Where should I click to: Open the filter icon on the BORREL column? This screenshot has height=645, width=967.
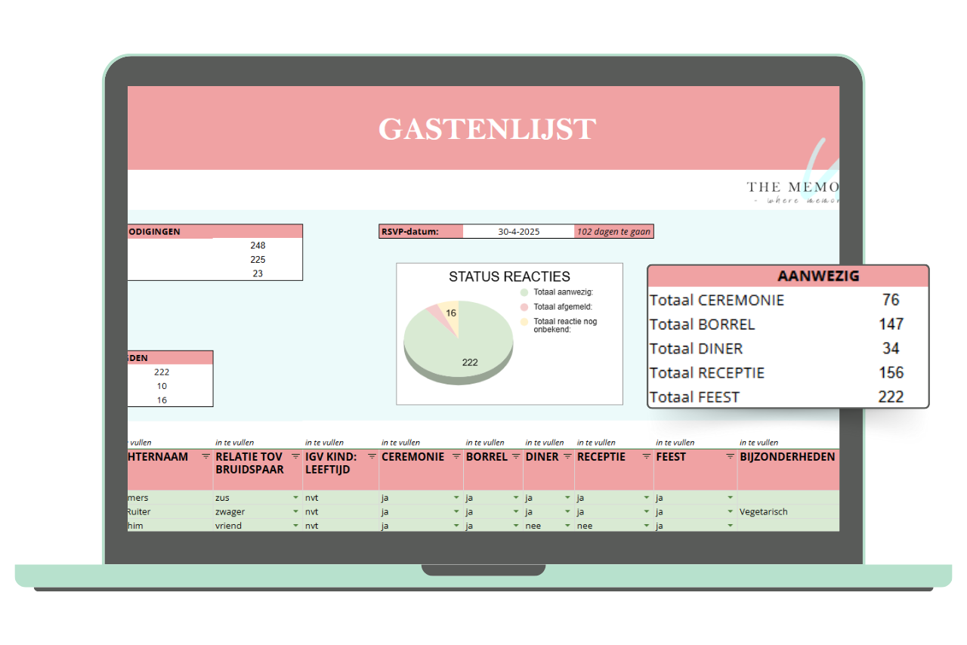click(516, 457)
